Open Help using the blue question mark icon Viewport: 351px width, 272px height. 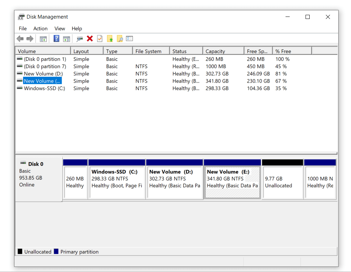coord(56,38)
